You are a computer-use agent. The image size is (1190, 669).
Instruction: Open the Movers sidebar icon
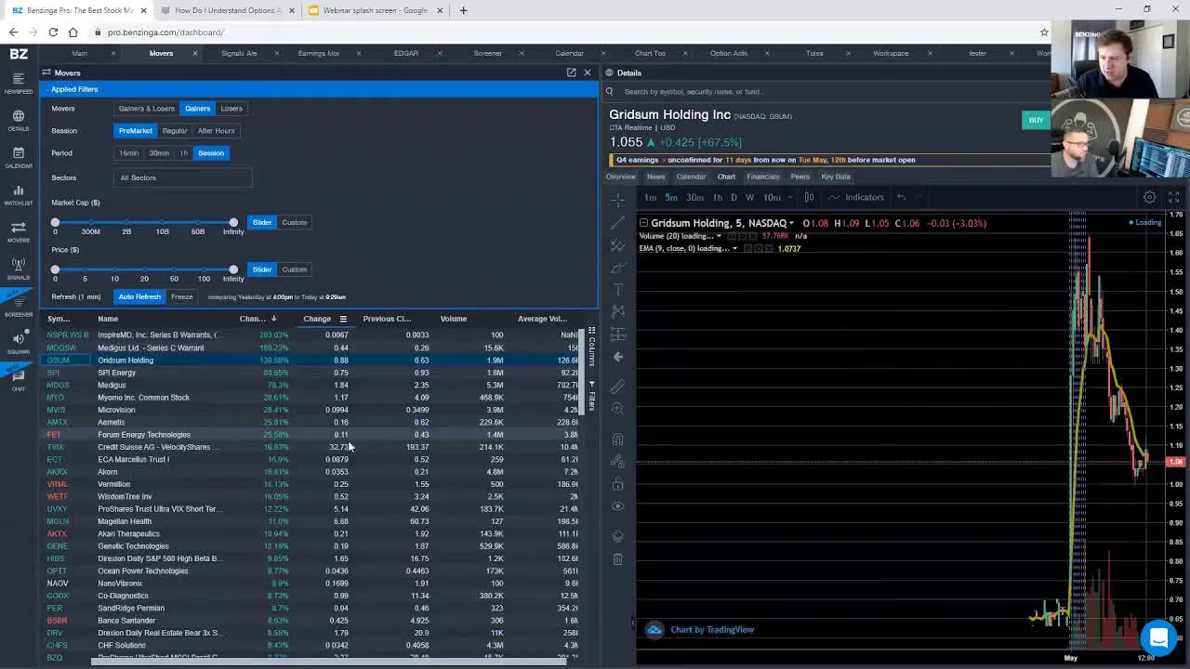[x=19, y=232]
